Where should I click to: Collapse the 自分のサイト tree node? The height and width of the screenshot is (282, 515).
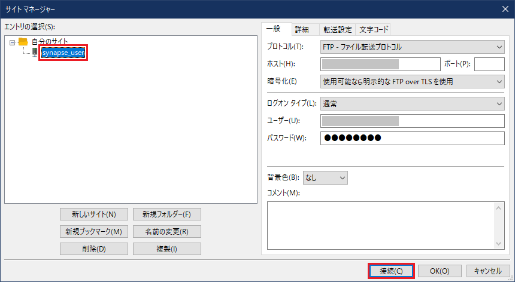click(x=13, y=42)
